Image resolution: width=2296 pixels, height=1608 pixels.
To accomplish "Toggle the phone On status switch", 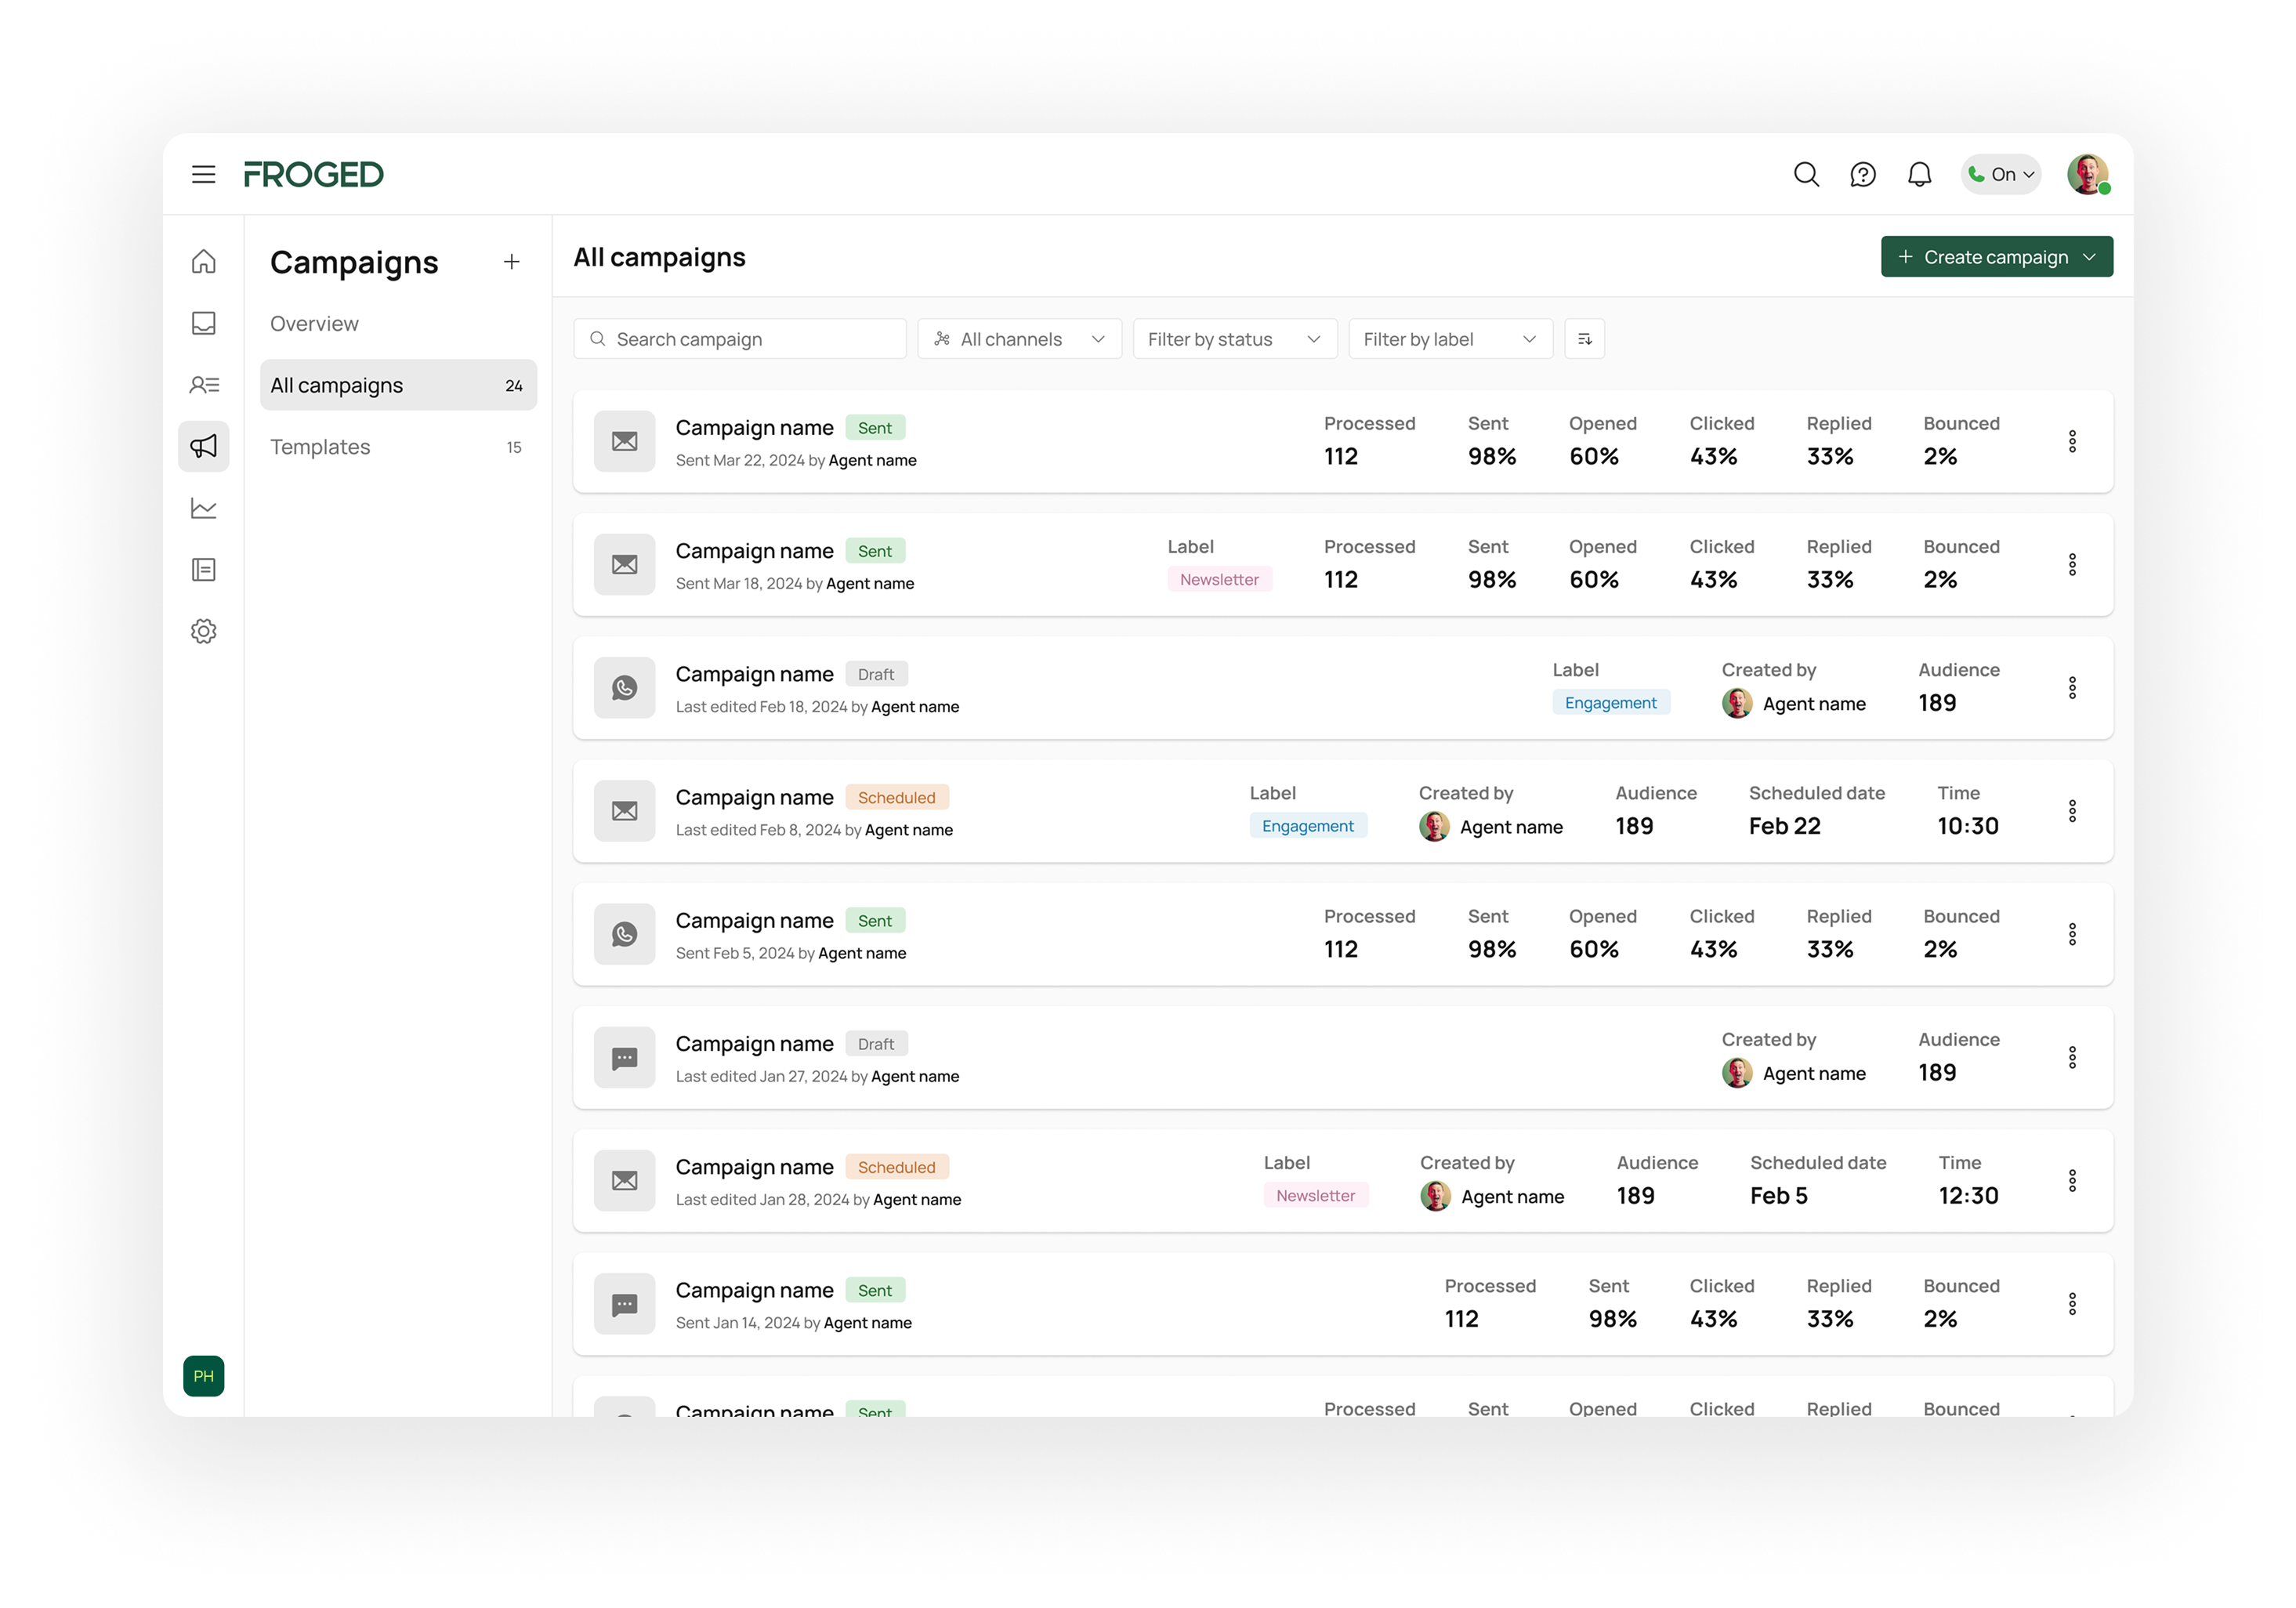I will pos(2001,174).
